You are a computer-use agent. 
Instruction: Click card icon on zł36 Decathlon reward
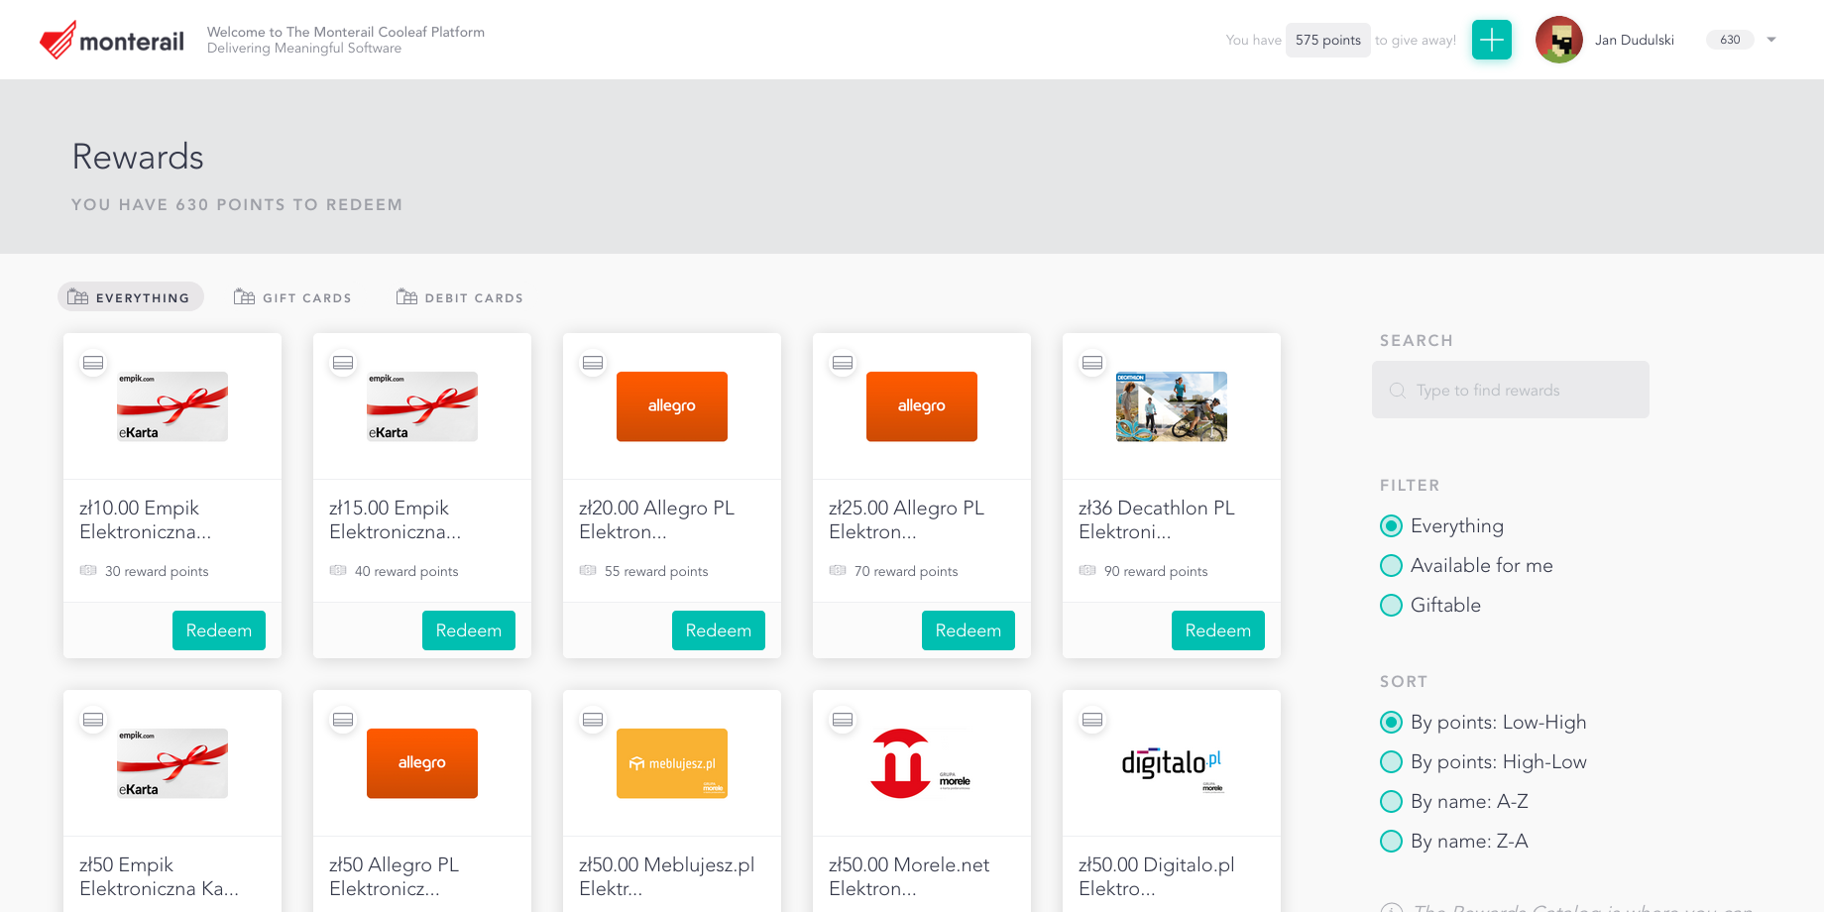pos(1092,363)
